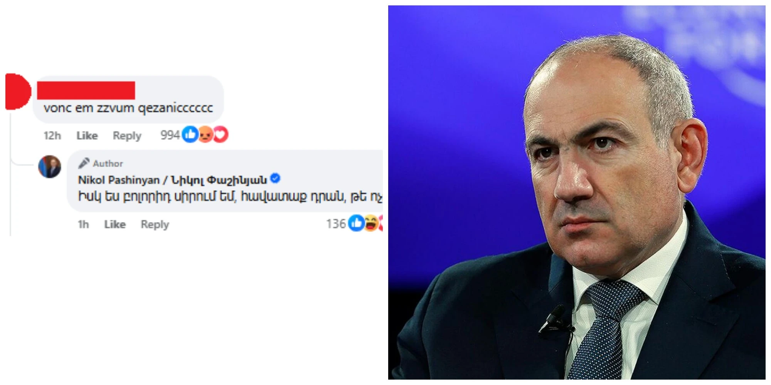771x385 pixels.
Task: Reply to the 'vonc em zzvum' comment
Action: point(127,136)
